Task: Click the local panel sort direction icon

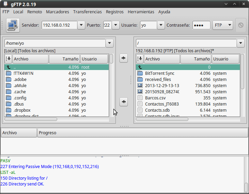Action: pyautogui.click(x=9, y=59)
